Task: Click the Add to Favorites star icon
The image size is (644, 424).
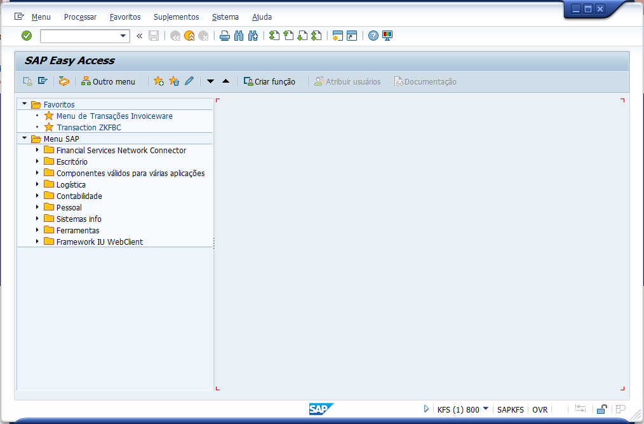Action: coord(159,81)
